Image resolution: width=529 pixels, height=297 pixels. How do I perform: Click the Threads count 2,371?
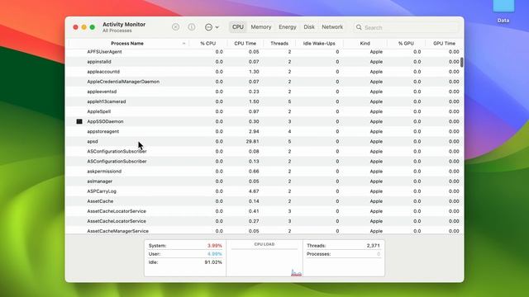point(373,246)
